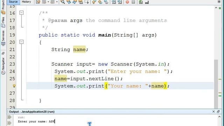Click 'nextLine' on line 25
224x126 pixels.
[x=101, y=79]
